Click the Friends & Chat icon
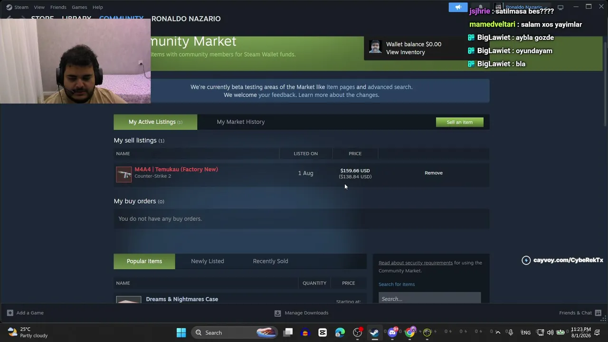This screenshot has width=608, height=342. [598, 313]
